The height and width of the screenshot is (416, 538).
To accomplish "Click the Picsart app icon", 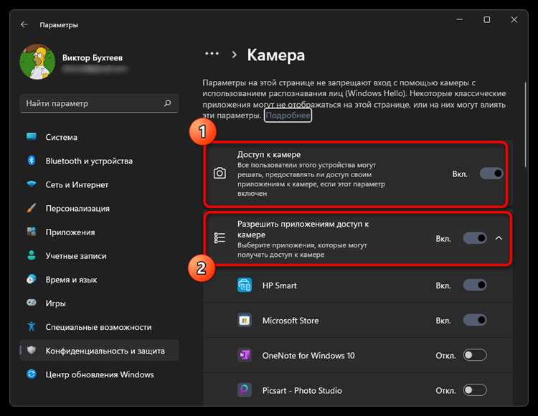I will 245,390.
